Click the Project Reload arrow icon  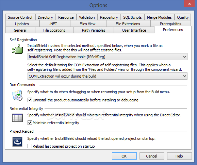[17, 142]
